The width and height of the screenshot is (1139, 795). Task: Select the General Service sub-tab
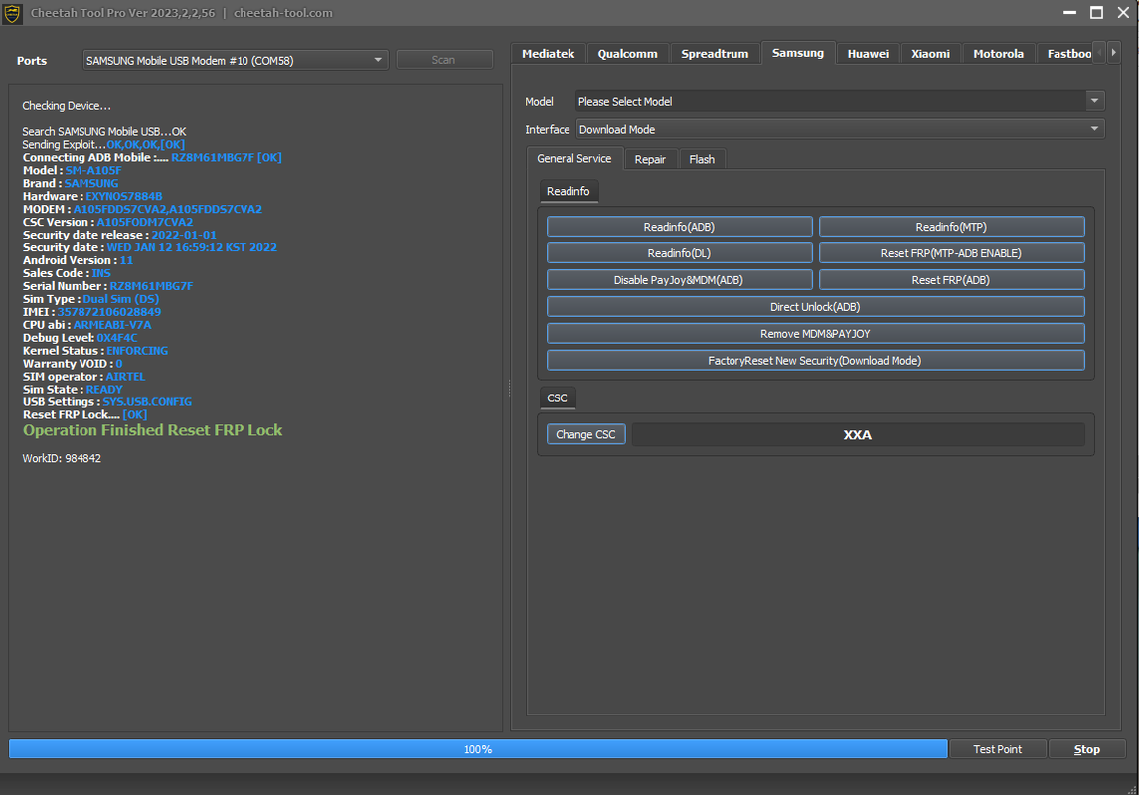pyautogui.click(x=573, y=158)
